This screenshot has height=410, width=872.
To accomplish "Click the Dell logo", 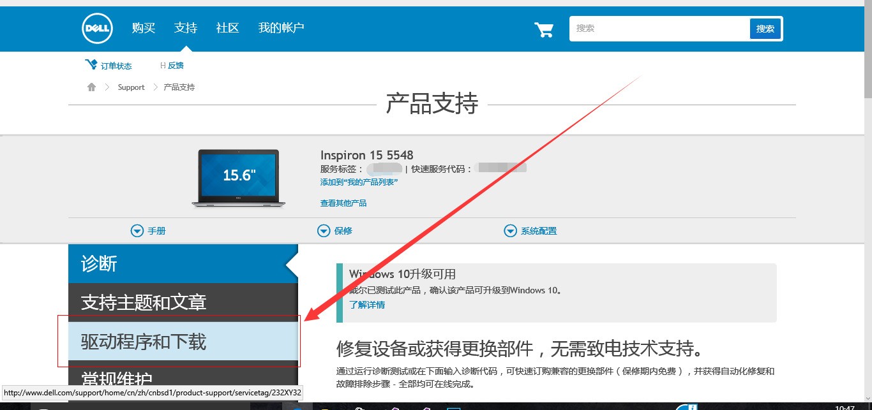I will (x=98, y=29).
